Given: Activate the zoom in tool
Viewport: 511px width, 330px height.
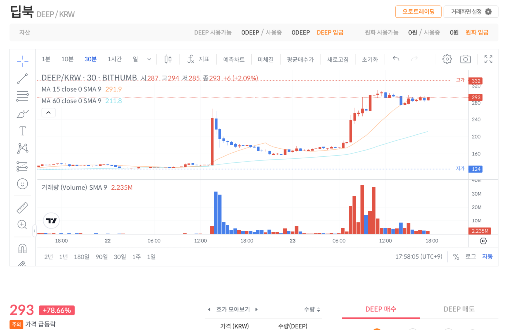Looking at the screenshot, I should tap(22, 224).
